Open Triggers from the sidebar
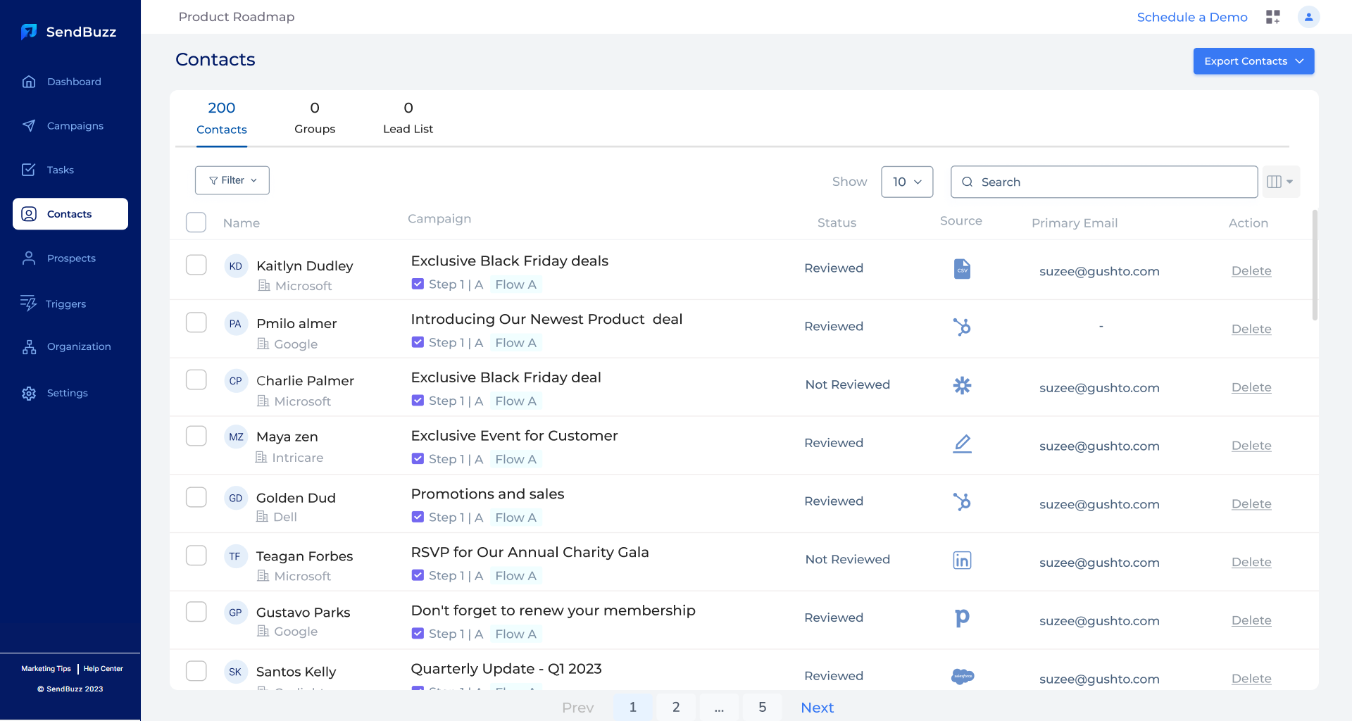The image size is (1352, 721). (x=65, y=303)
